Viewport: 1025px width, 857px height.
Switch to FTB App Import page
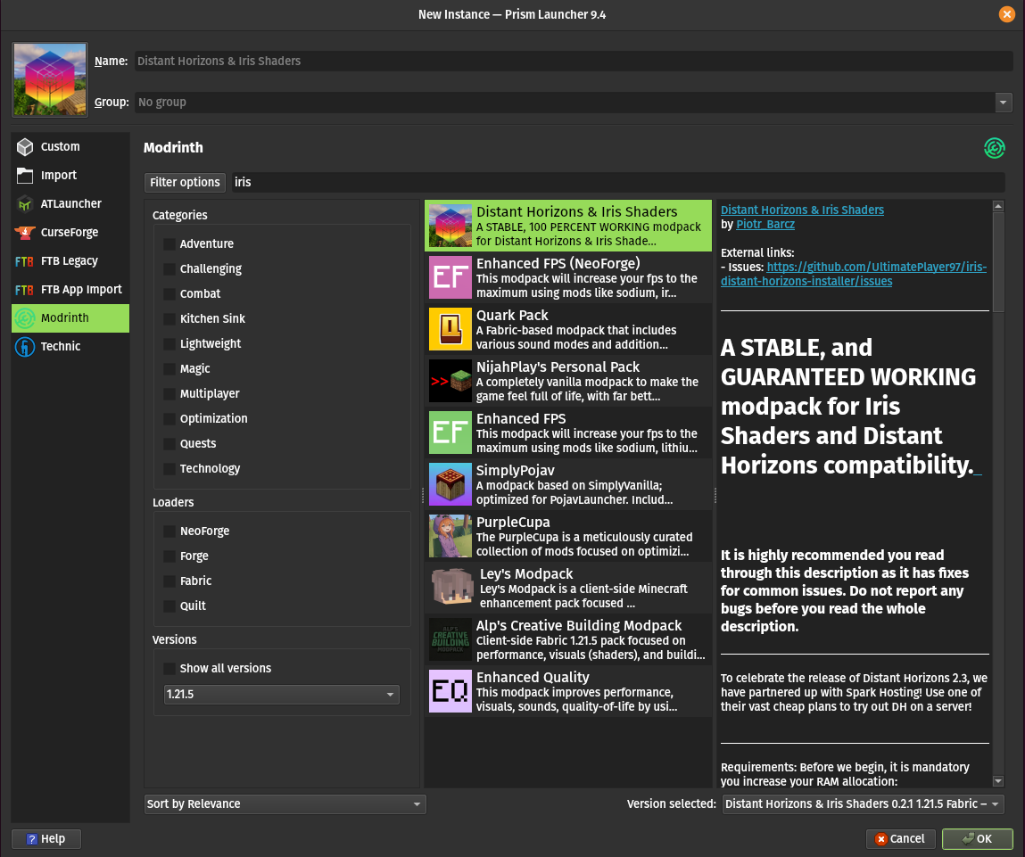[x=81, y=290]
